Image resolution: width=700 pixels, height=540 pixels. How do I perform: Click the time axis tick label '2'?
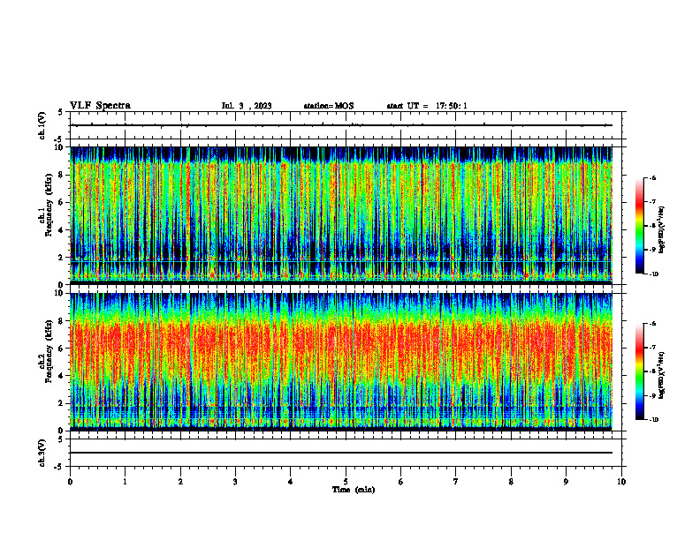[x=180, y=482]
